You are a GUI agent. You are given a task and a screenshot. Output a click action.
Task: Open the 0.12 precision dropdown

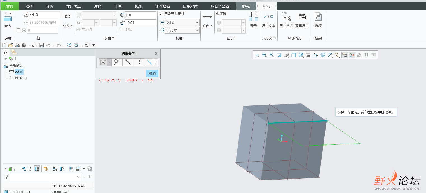[197, 23]
